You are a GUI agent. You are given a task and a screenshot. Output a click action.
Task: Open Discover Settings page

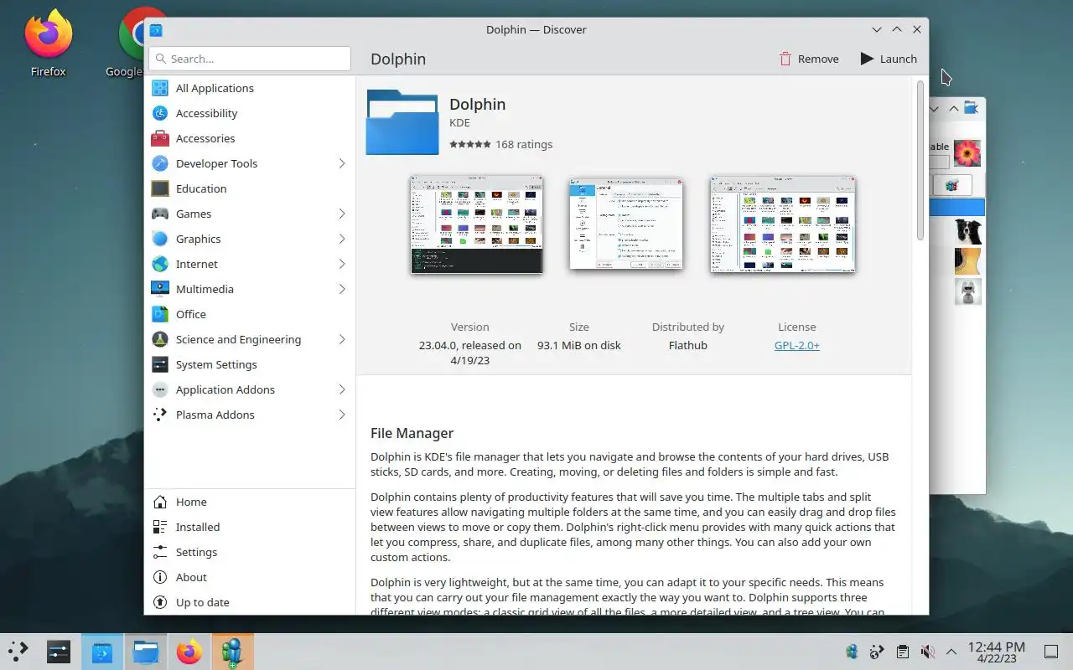(x=250, y=552)
